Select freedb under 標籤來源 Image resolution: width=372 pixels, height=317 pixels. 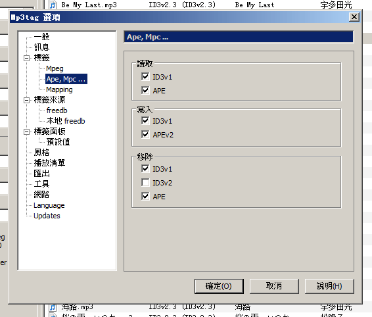coord(57,110)
